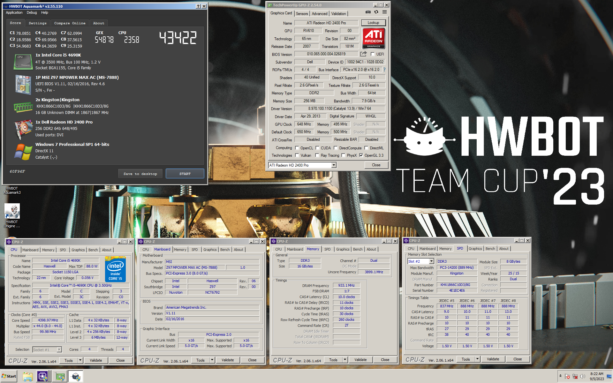Expand Tools arrow in CPU-Z CPU tab window
This screenshot has height=383, width=613.
[x=80, y=361]
